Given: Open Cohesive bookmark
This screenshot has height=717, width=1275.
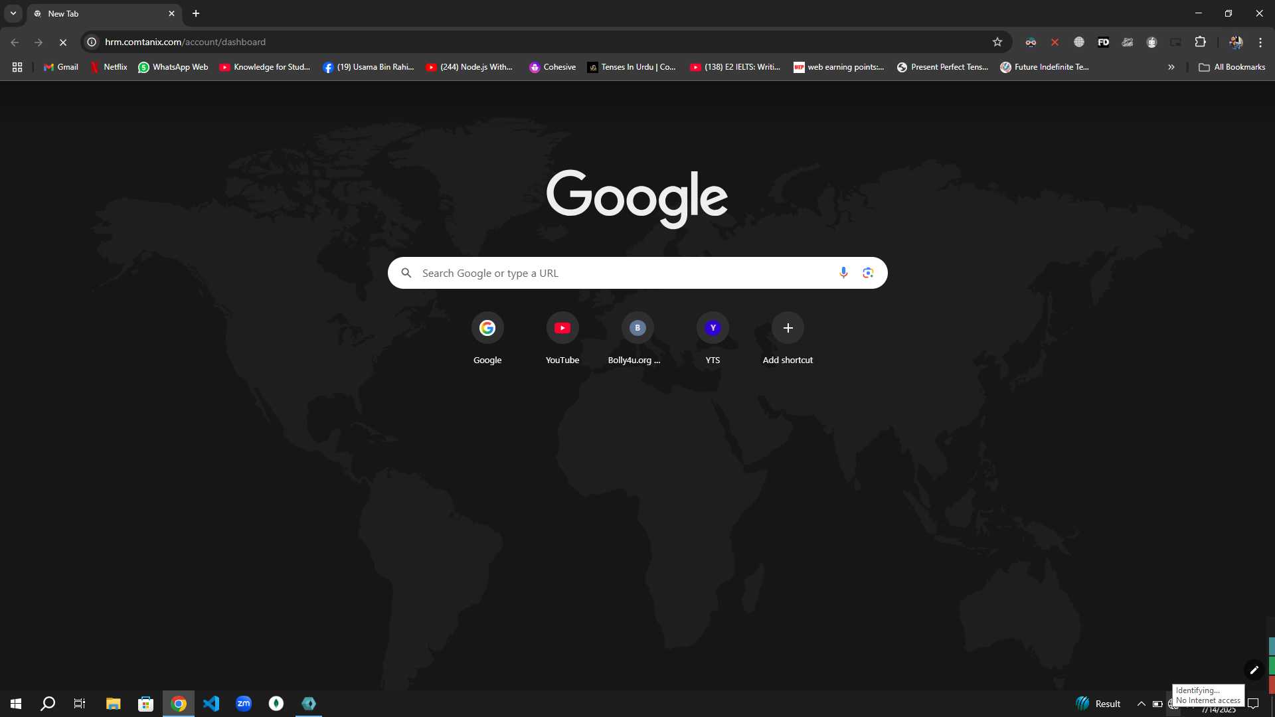Looking at the screenshot, I should pos(552,67).
